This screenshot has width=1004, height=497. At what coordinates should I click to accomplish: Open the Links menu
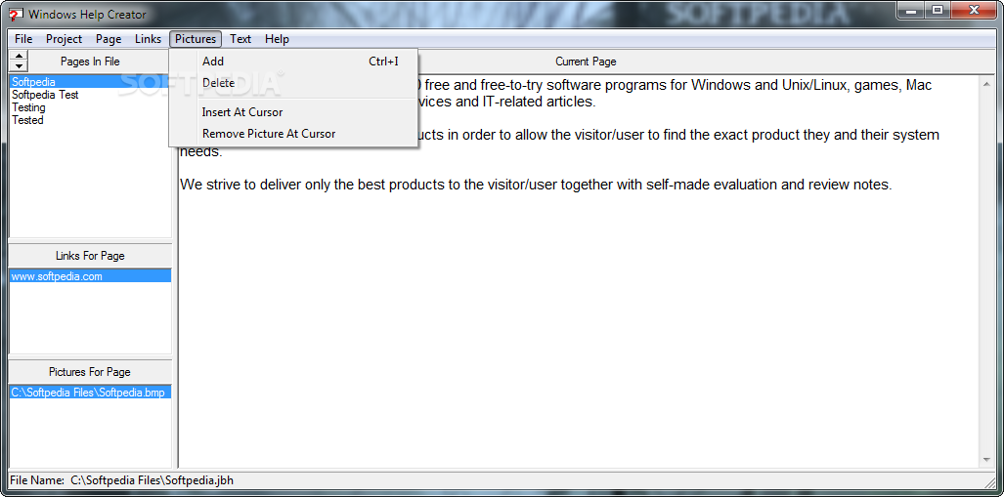coord(148,39)
